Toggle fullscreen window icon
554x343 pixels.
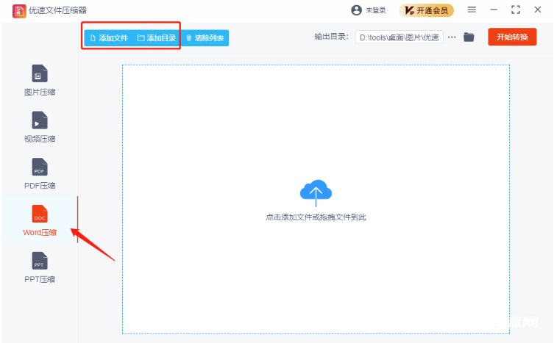pyautogui.click(x=516, y=10)
